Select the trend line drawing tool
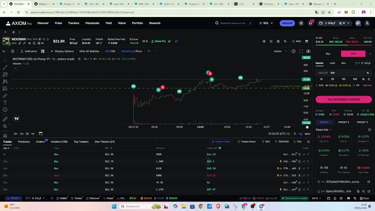375x211 pixels. [5, 67]
